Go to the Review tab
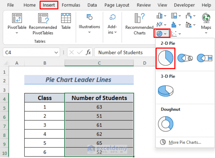The width and height of the screenshot is (215, 158). (144, 5)
